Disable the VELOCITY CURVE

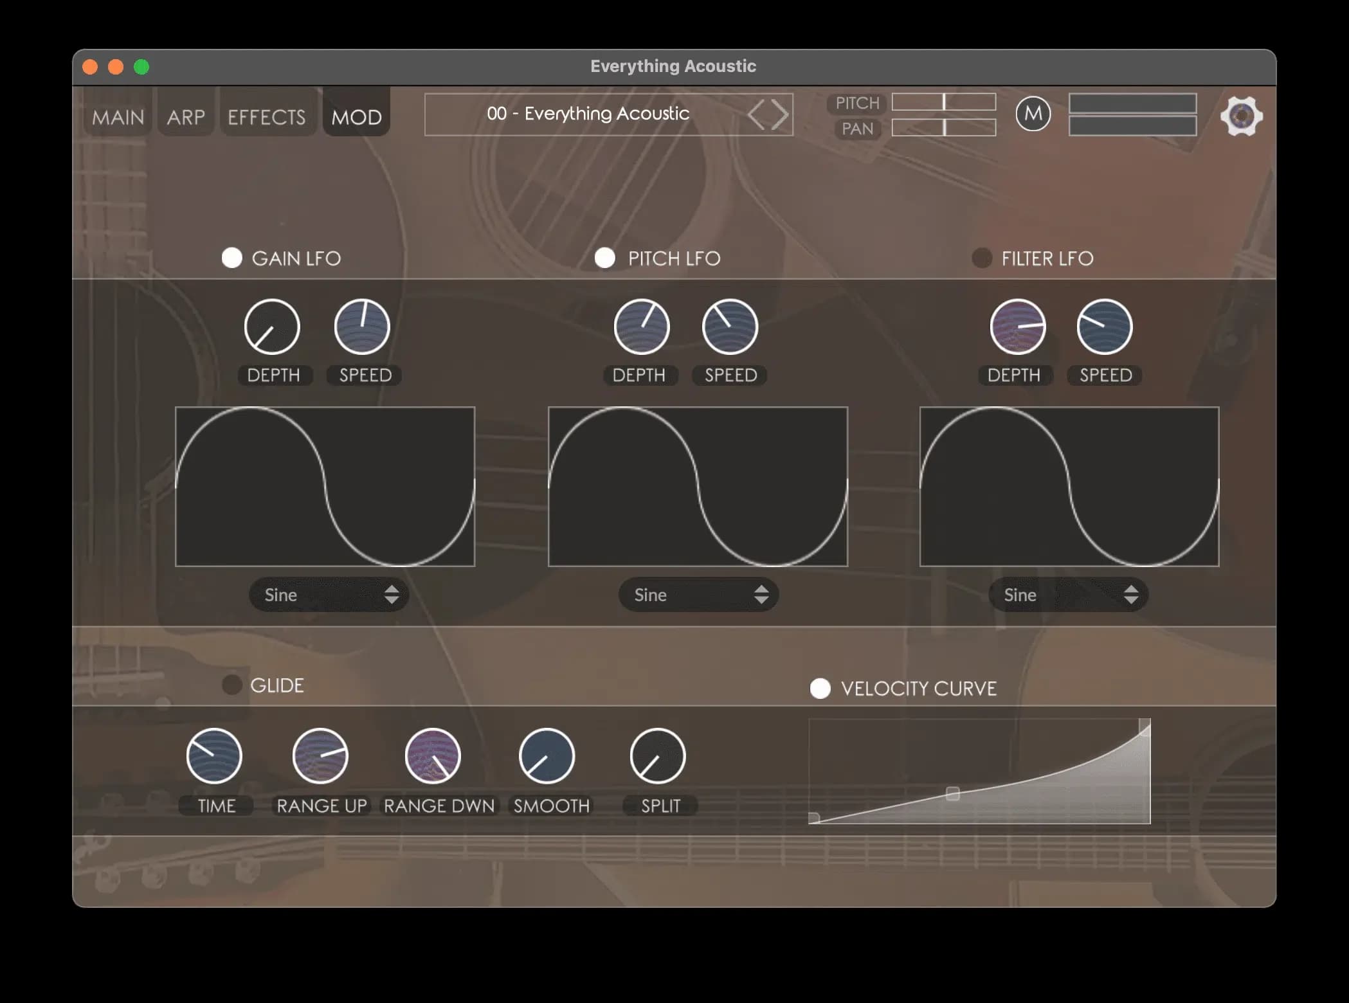tap(821, 688)
